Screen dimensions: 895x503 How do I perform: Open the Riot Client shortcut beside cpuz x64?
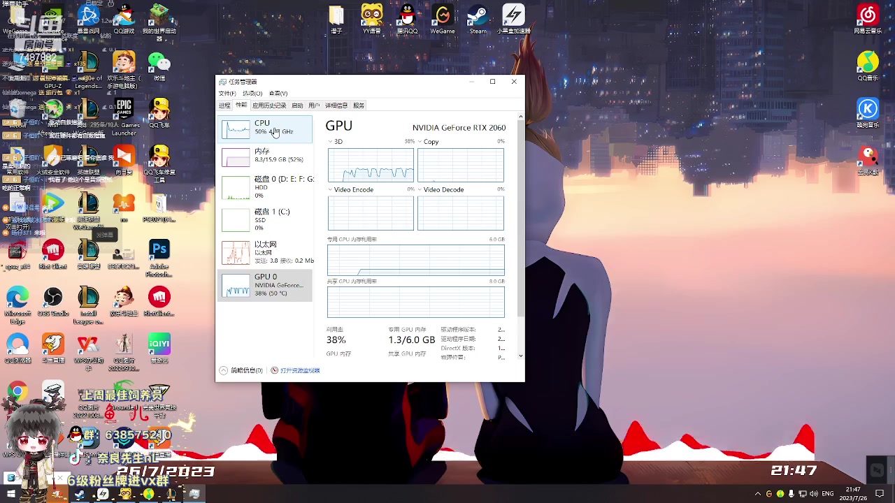[x=53, y=254]
